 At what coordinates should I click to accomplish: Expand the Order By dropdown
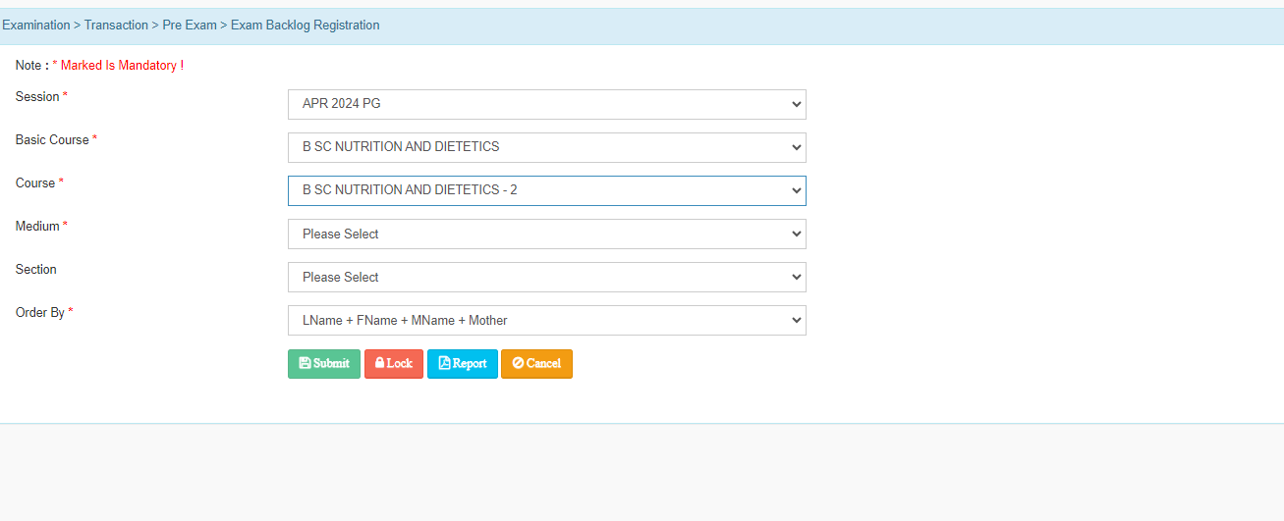click(546, 320)
